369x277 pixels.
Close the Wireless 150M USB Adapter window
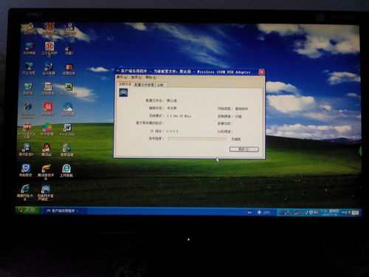261,72
